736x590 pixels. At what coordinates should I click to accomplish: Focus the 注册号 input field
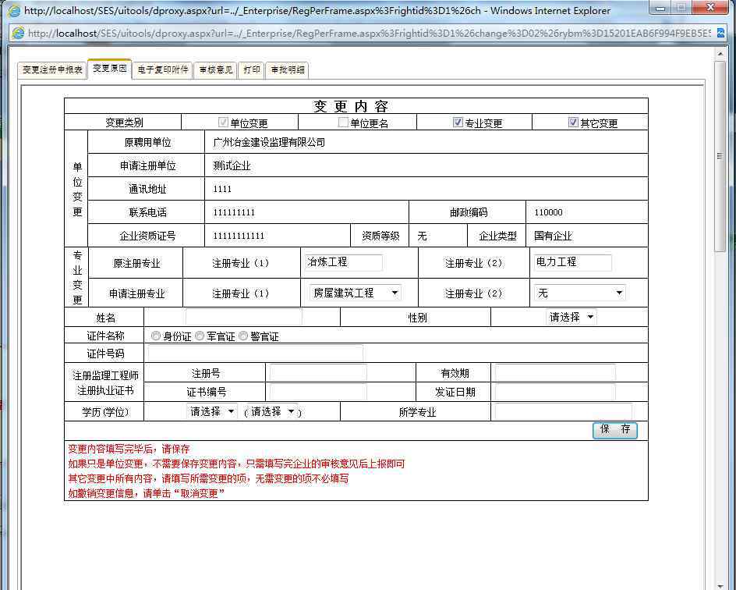318,373
